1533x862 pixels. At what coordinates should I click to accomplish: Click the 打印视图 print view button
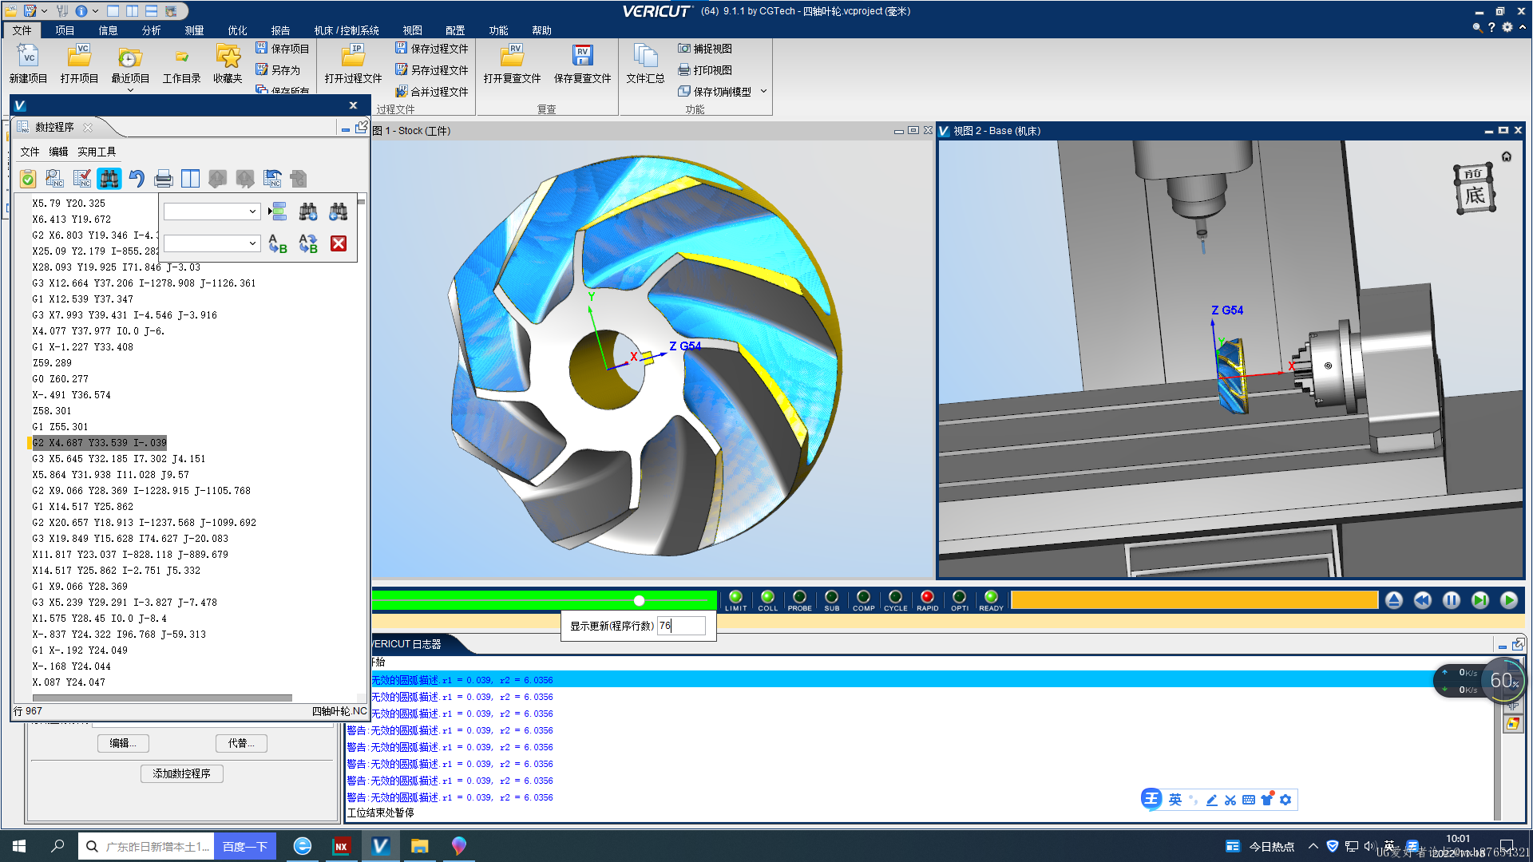click(705, 70)
